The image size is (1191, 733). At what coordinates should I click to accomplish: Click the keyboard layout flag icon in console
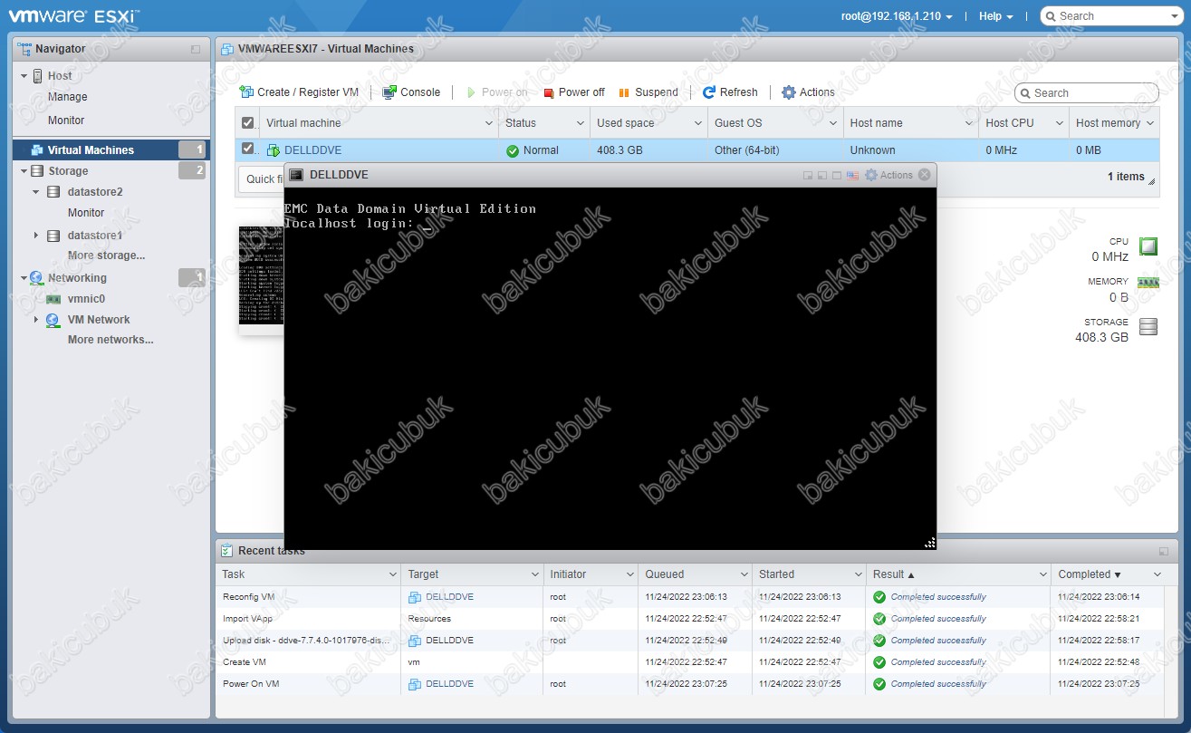click(x=852, y=175)
